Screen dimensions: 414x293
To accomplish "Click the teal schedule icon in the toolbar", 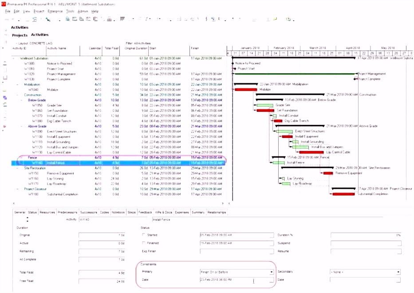I will click(48, 19).
